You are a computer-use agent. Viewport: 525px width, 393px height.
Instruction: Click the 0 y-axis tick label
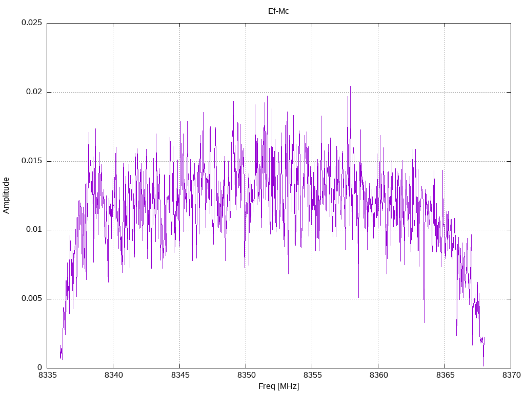40,367
